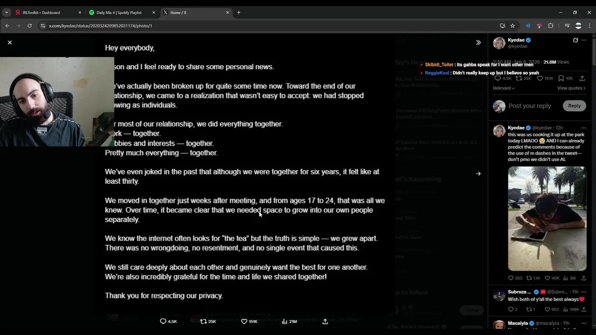This screenshot has height=335, width=596.
Task: Open the tab search dropdown arrow
Action: (x=7, y=13)
